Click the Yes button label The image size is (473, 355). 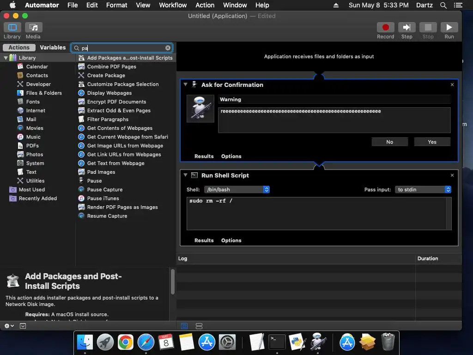point(432,142)
